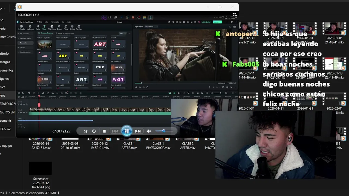Click Stop in Filmora preview player
The height and width of the screenshot is (196, 349).
[x=147, y=87]
